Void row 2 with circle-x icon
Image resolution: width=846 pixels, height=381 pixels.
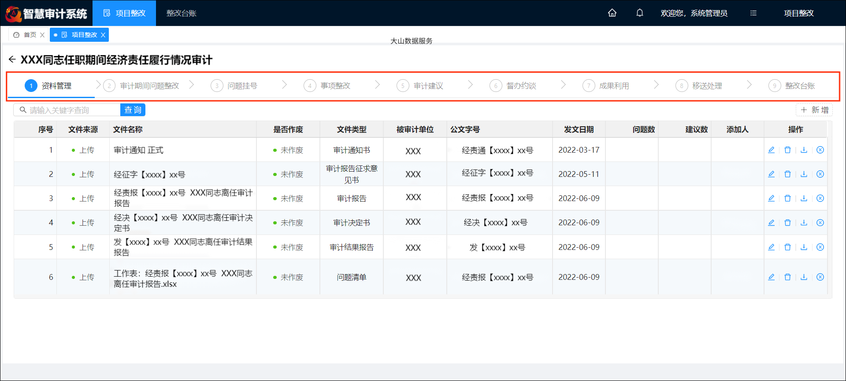coord(820,174)
